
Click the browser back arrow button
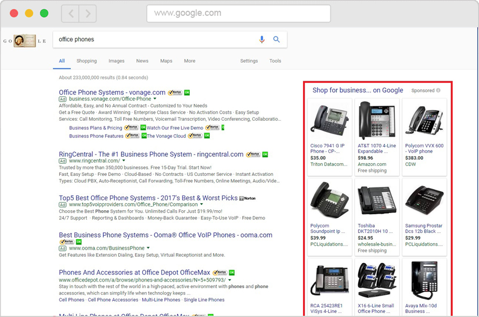(71, 13)
